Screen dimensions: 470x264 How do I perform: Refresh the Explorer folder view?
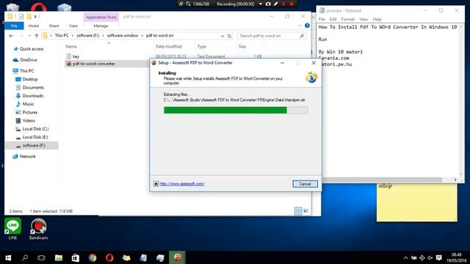point(230,36)
